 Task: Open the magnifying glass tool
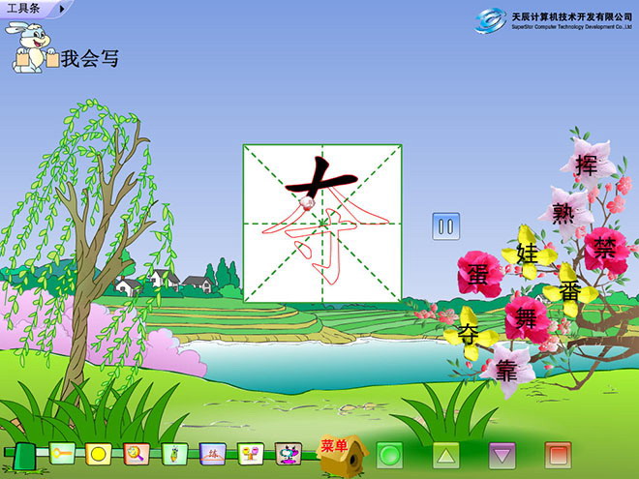point(136,453)
